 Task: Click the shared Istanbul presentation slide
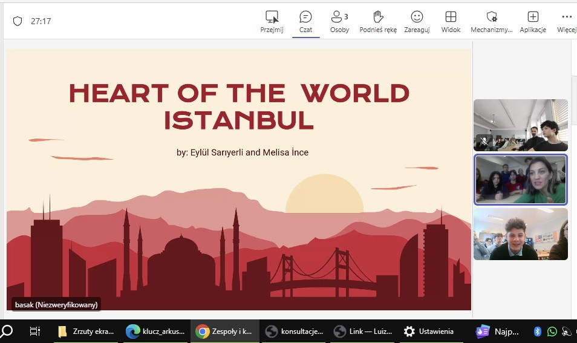pos(238,179)
